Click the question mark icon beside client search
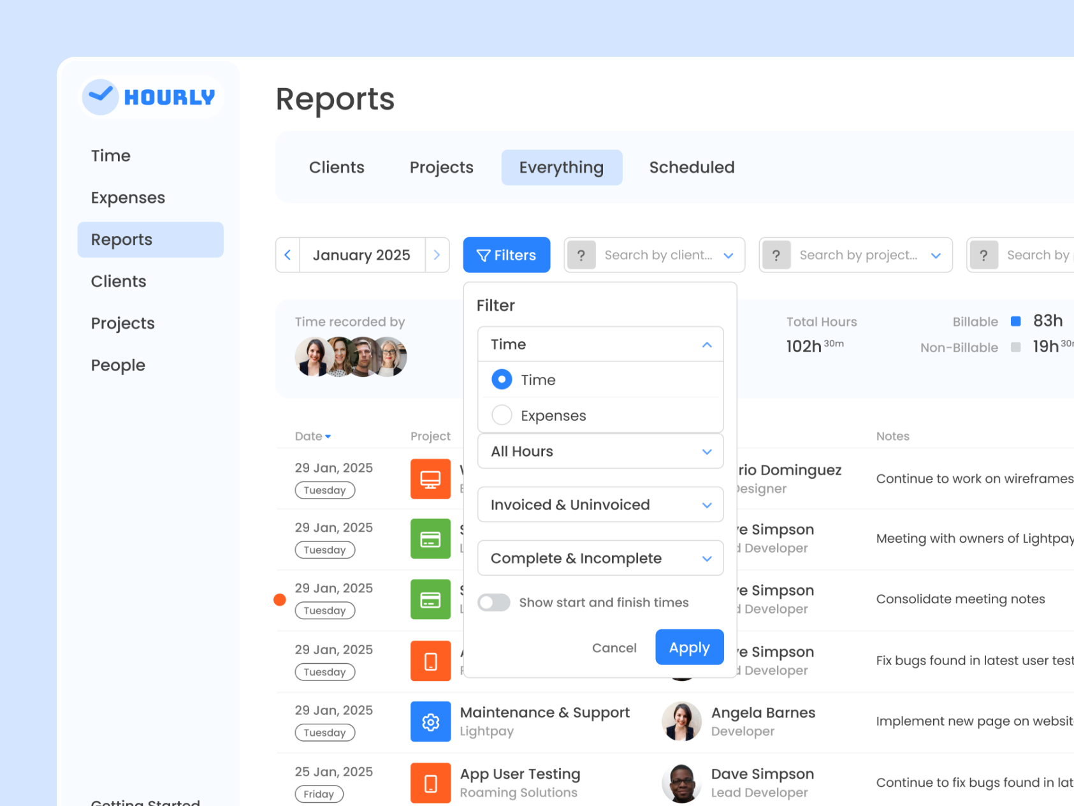The height and width of the screenshot is (806, 1074). click(x=581, y=254)
